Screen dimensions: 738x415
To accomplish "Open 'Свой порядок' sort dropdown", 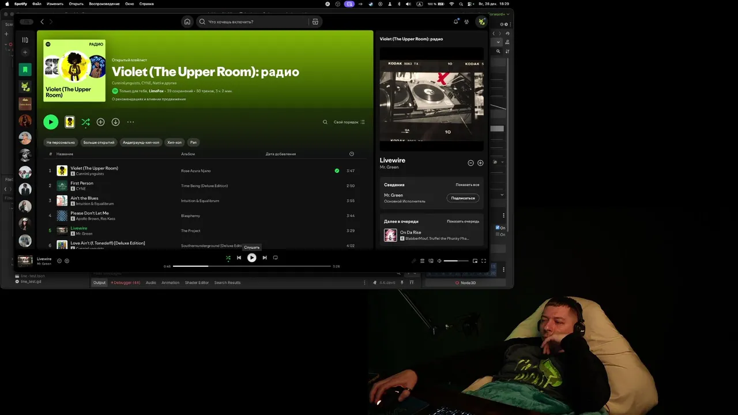I will point(349,122).
